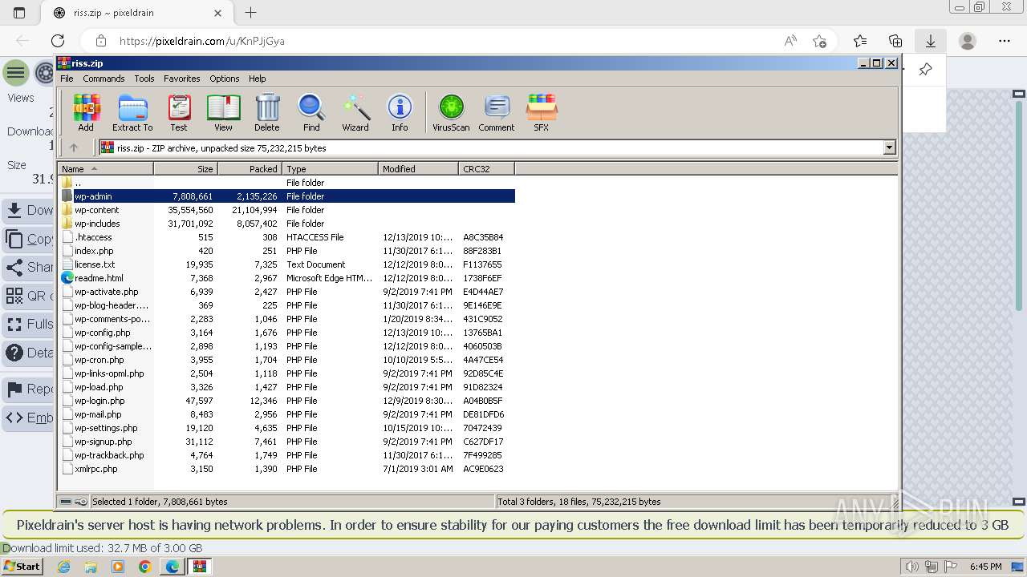Start VirusScan on the archive
The image size is (1027, 577).
point(451,112)
